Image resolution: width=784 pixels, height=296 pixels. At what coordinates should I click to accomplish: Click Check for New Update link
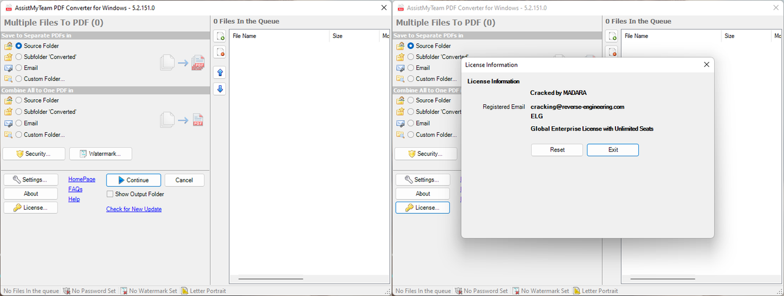pyautogui.click(x=134, y=210)
